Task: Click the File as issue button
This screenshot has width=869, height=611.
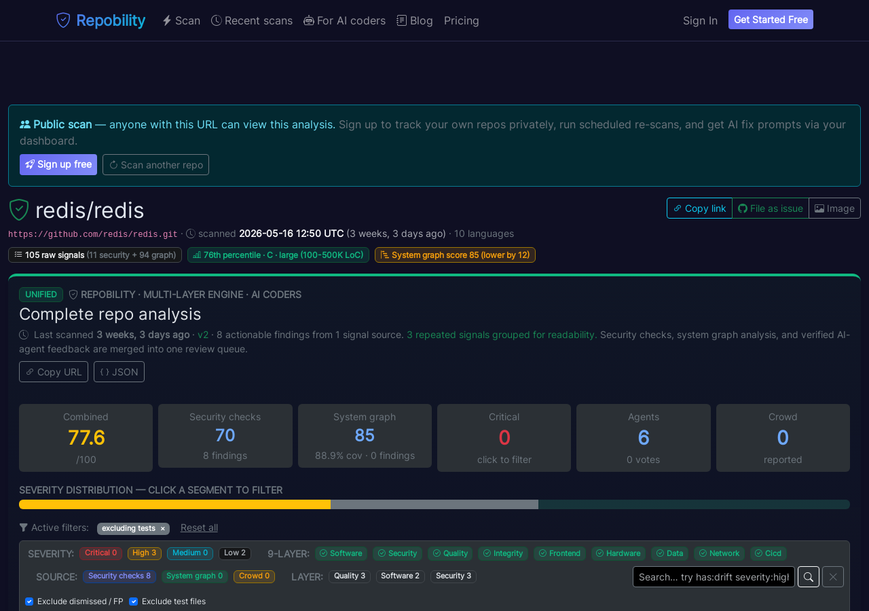Action: tap(771, 208)
